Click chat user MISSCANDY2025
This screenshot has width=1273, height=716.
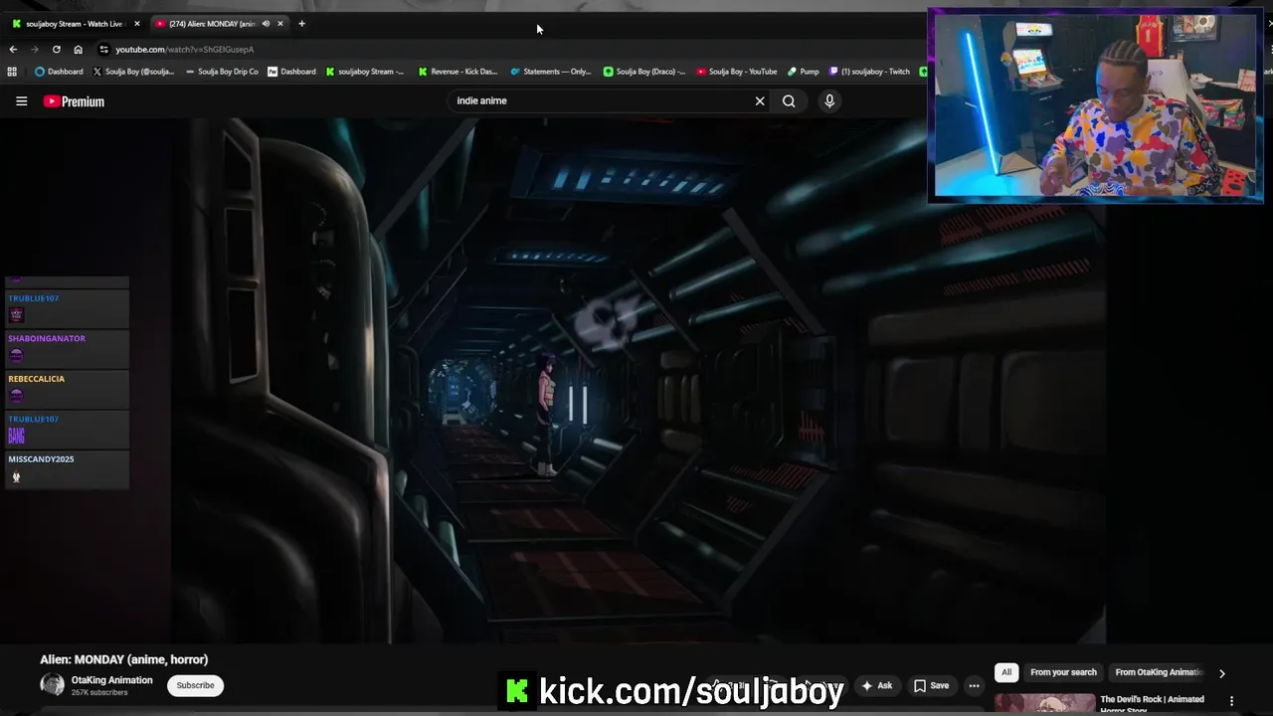[41, 459]
